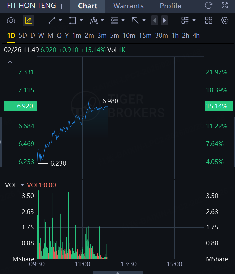Refresh the chart data

[209, 5]
